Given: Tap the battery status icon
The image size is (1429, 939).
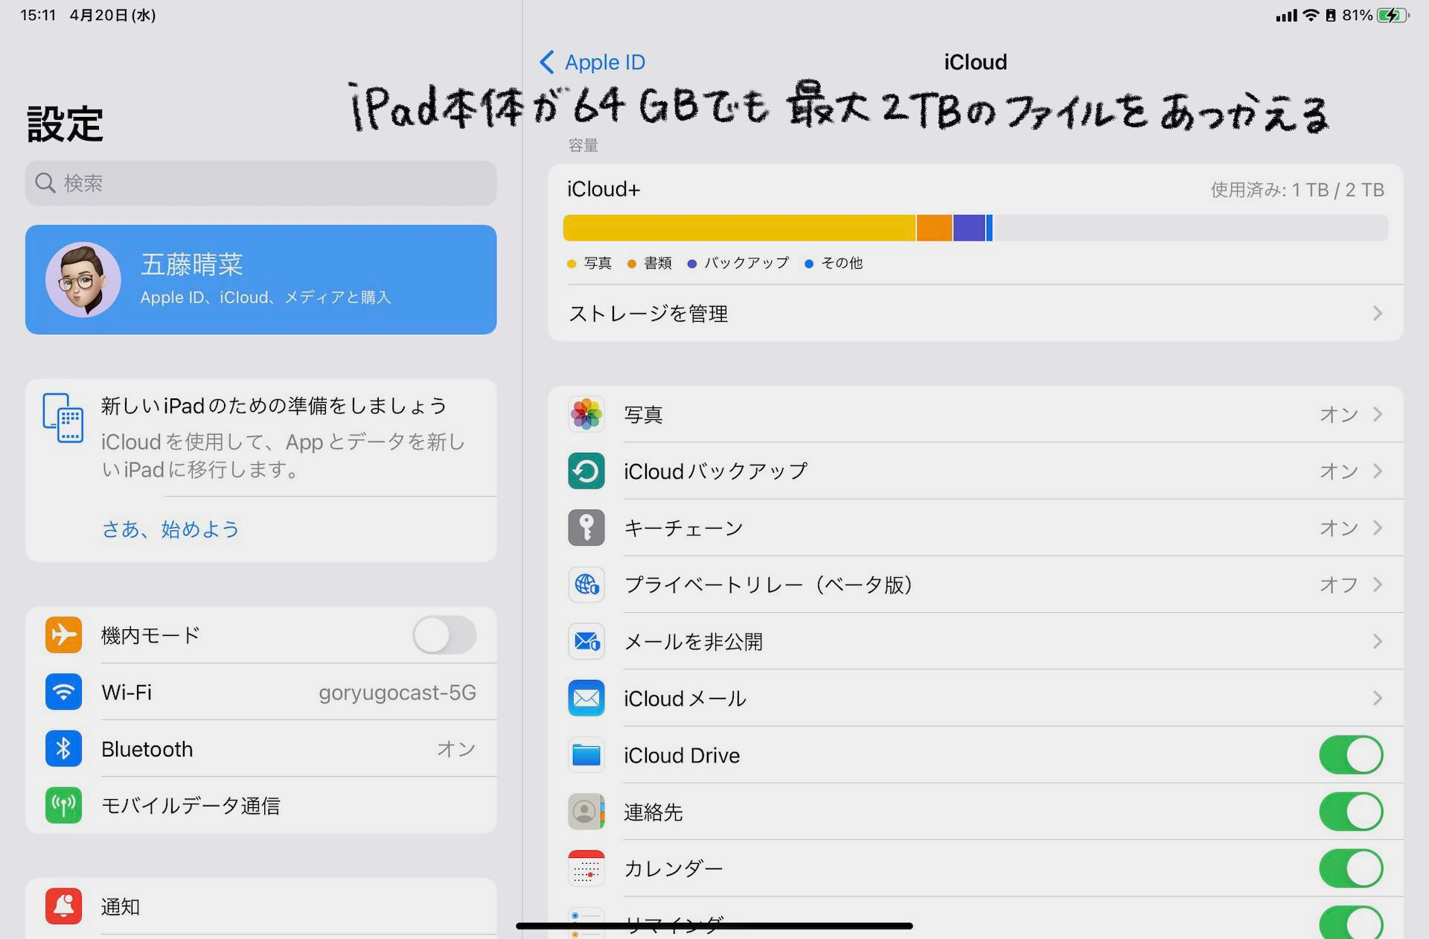Looking at the screenshot, I should (1393, 16).
